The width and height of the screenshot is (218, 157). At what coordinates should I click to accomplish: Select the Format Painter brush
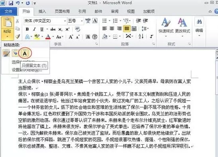[18, 36]
